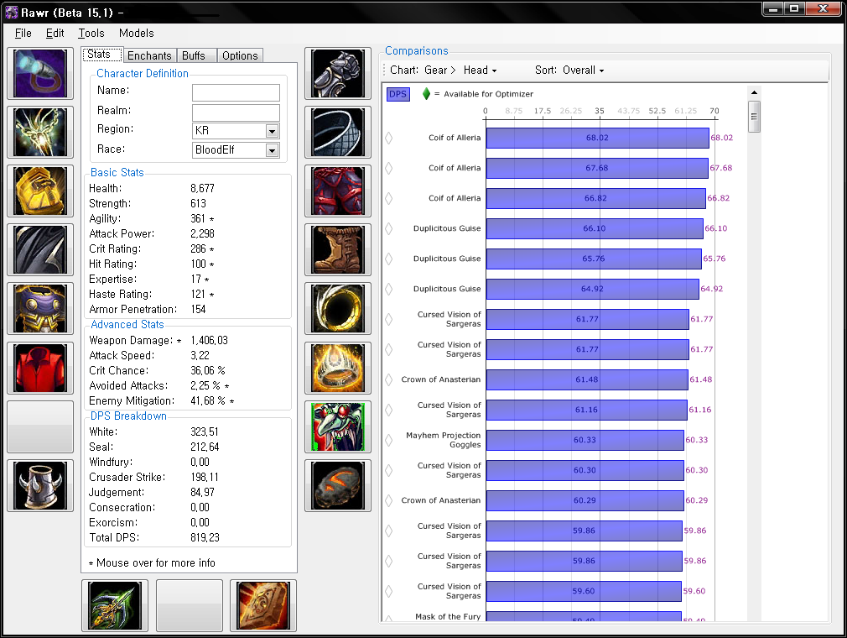This screenshot has height=638, width=847.
Task: Toggle optimizer diamond for Crown of Anasterian 60.29
Action: [389, 500]
